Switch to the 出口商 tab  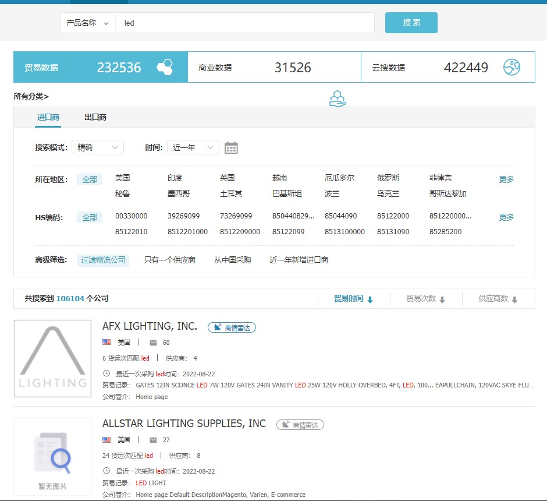(x=95, y=117)
